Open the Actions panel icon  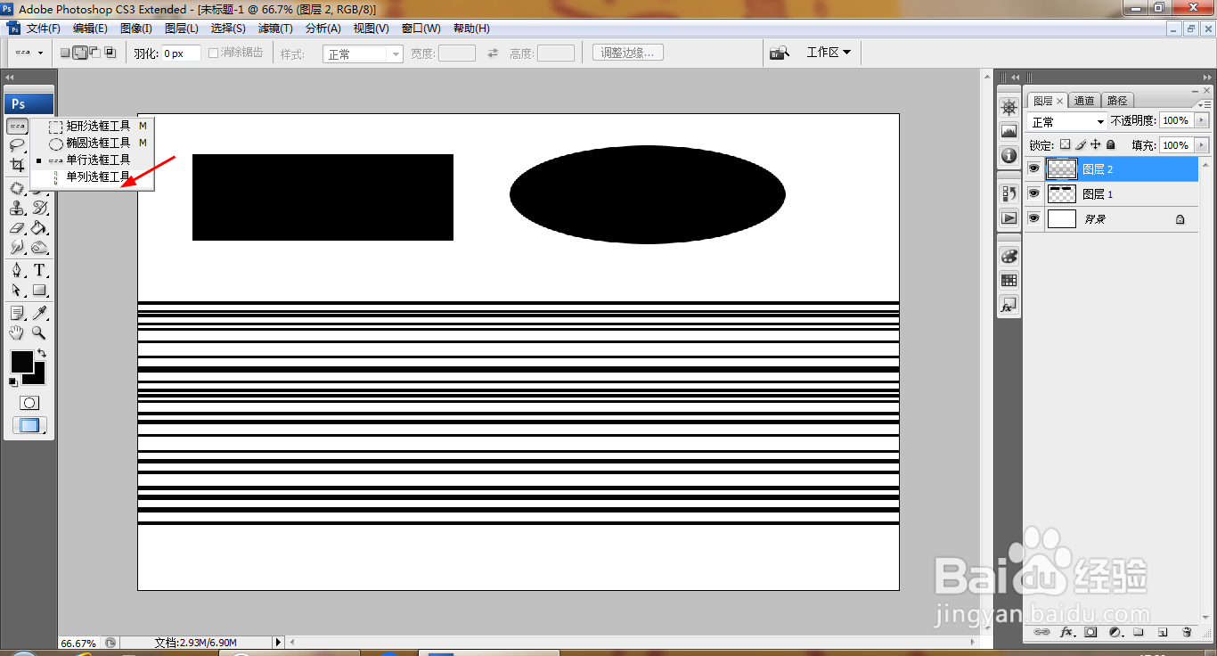pos(1009,217)
